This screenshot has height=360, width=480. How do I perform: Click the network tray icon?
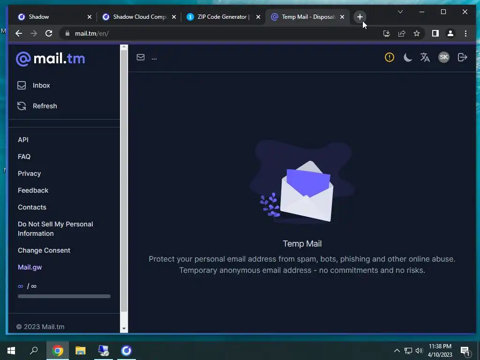coord(408,351)
